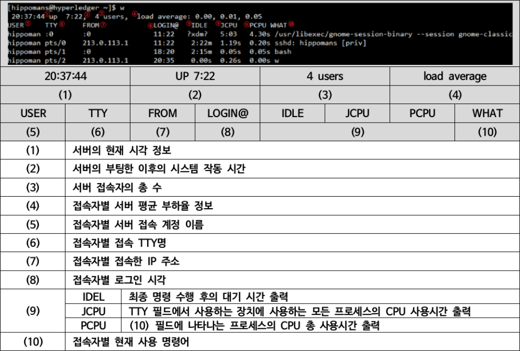The width and height of the screenshot is (520, 351).
Task: Click 'PCPU' gray table header cell
Action: 422,114
